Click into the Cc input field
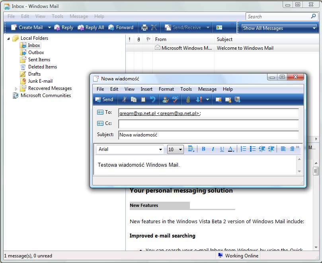 click(x=209, y=124)
